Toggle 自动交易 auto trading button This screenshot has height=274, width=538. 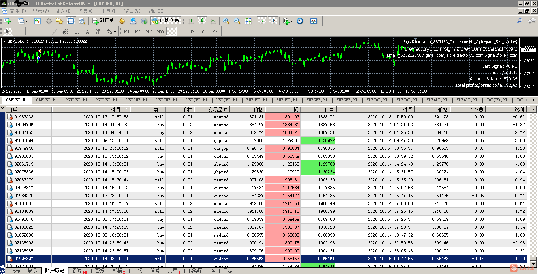tap(166, 21)
